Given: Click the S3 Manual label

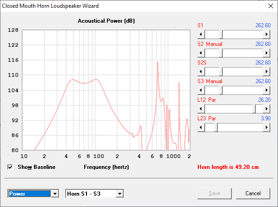Looking at the screenshot, I should pyautogui.click(x=210, y=81).
